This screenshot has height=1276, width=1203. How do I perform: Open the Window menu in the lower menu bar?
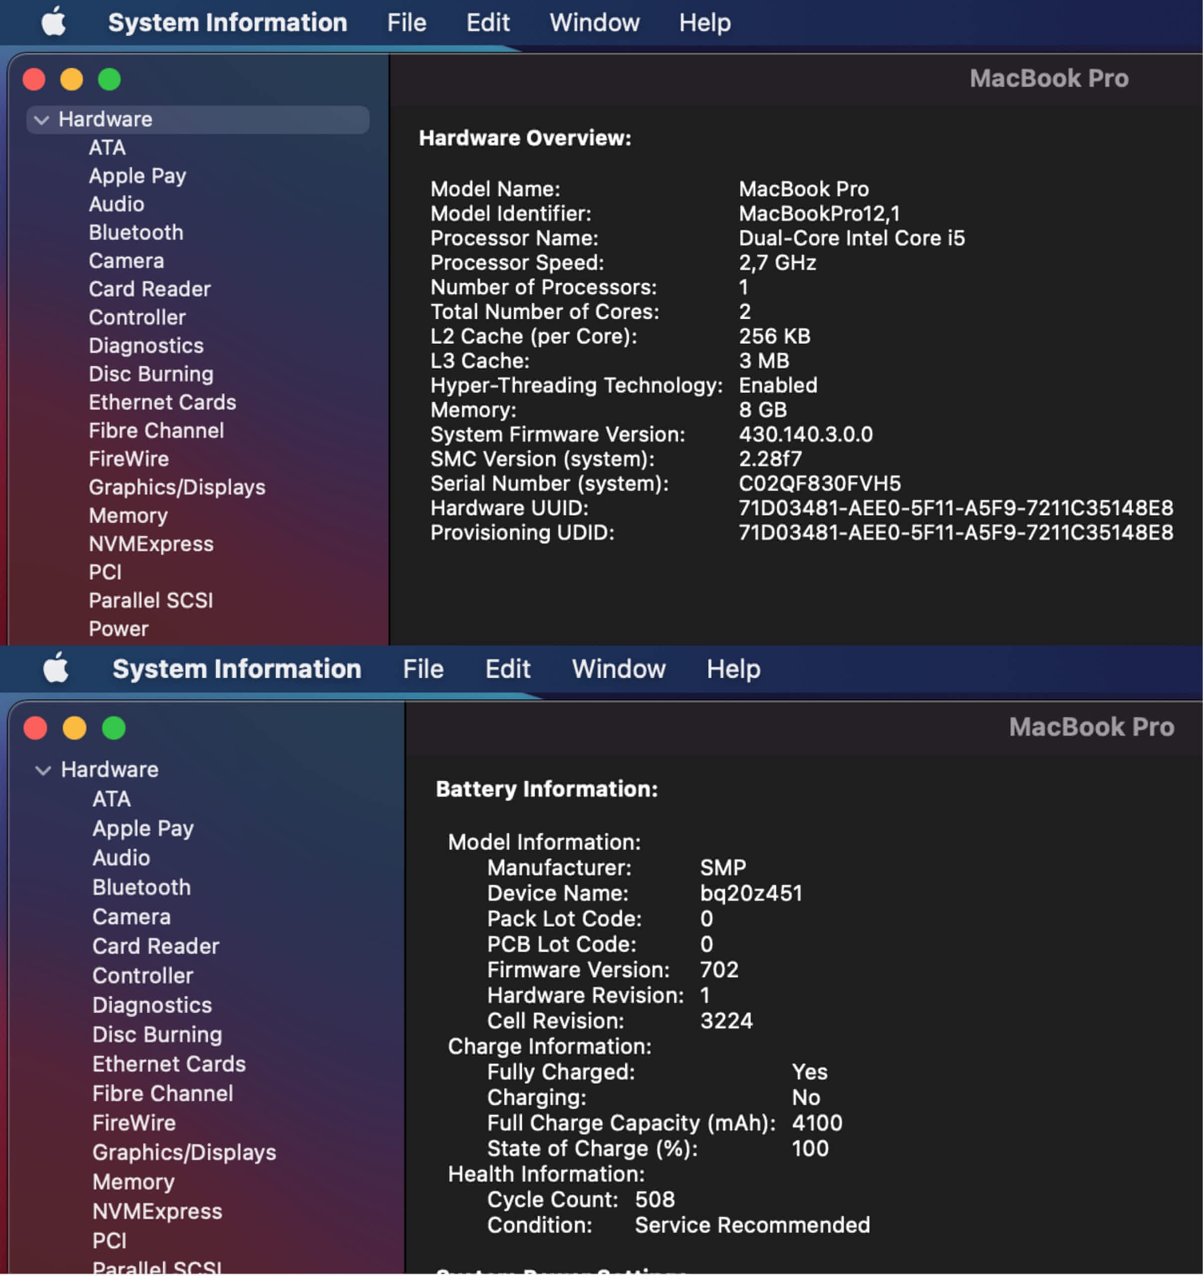(x=619, y=669)
